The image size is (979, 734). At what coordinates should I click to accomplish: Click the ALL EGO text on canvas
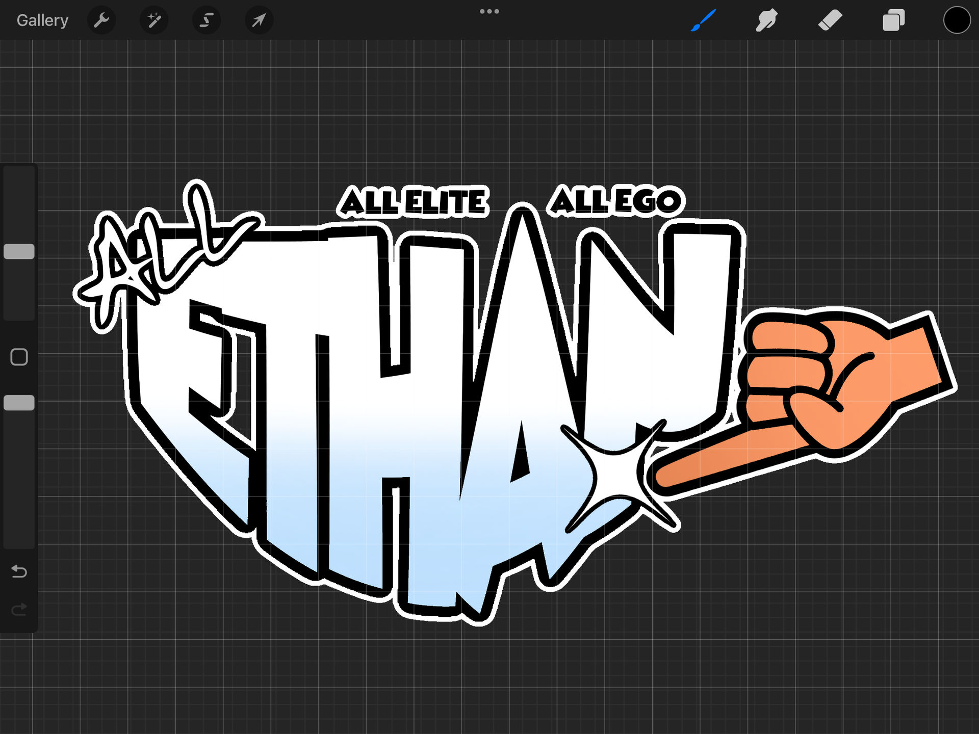pos(616,201)
